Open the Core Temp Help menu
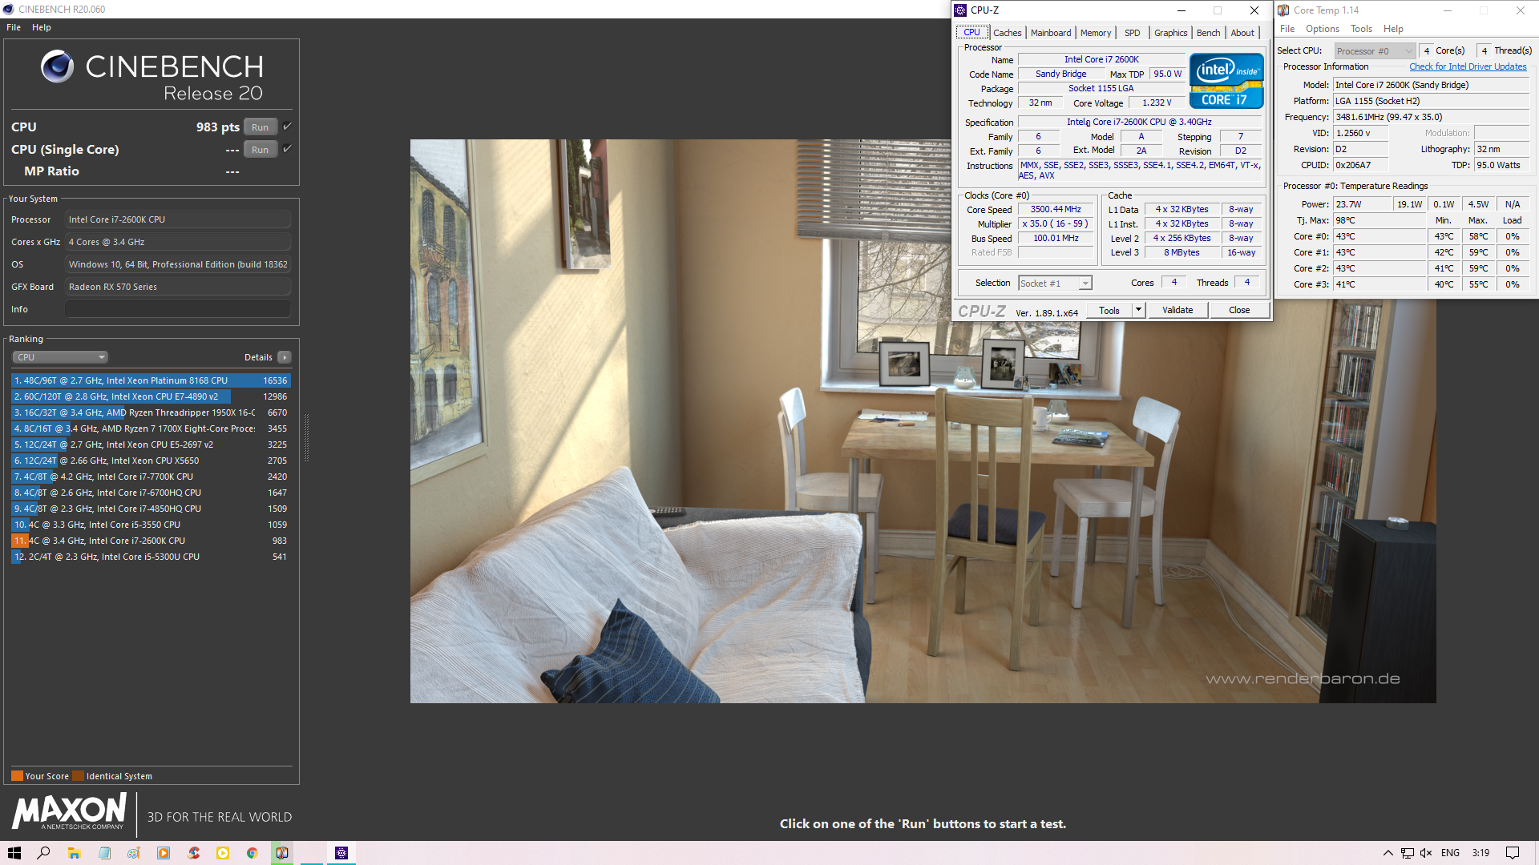This screenshot has width=1539, height=865. pyautogui.click(x=1393, y=29)
